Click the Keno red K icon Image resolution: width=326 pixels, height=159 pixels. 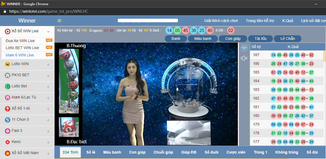tap(8, 142)
